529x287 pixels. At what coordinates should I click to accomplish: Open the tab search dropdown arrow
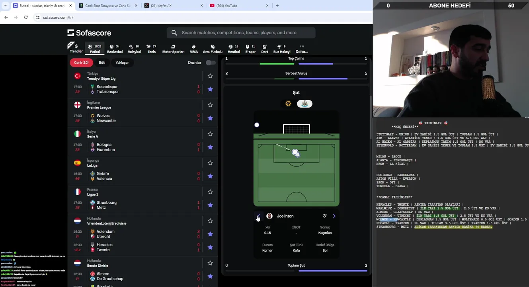(x=5, y=6)
